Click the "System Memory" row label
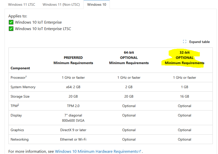The image size is (218, 154). pos(23,87)
